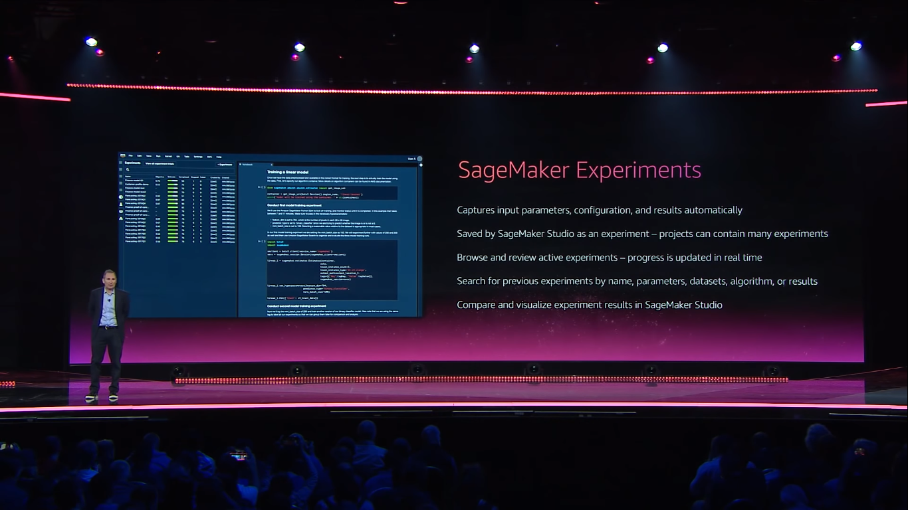Select the Customer-profile-demo experiment row
The image size is (908, 510).
point(179,185)
